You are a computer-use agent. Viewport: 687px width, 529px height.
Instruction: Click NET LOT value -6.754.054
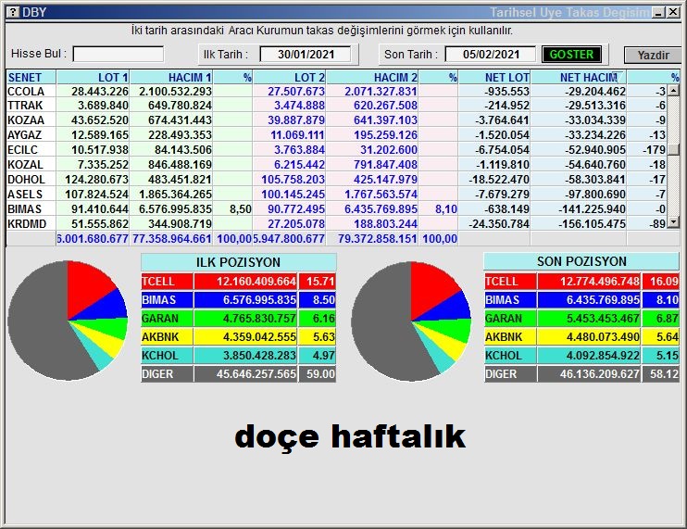coord(502,150)
